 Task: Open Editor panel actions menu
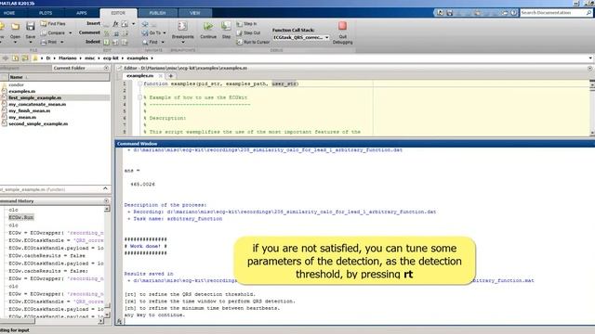590,68
